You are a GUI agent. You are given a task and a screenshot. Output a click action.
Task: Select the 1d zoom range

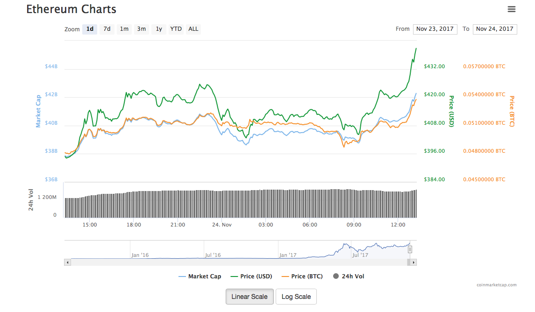90,29
